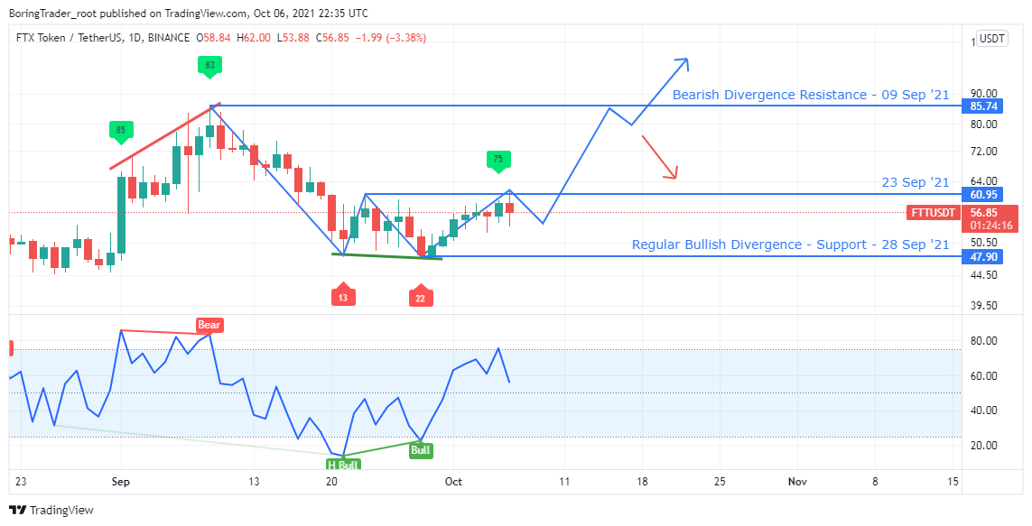Viewport: 1032px width, 526px height.
Task: Click the red 13 low marker
Action: pyautogui.click(x=343, y=296)
